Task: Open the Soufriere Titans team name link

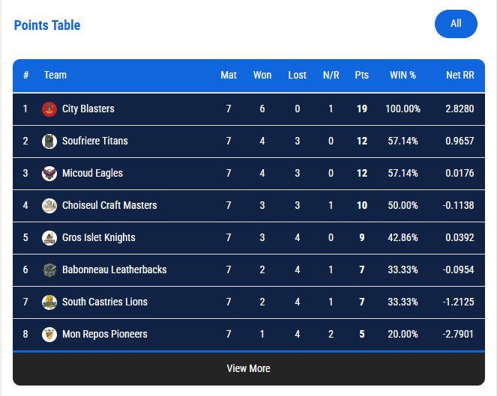Action: pyautogui.click(x=94, y=141)
